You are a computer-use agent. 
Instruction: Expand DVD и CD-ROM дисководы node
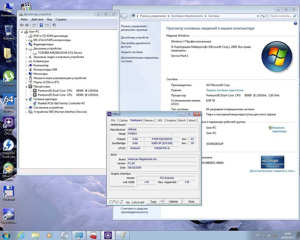coord(26,36)
